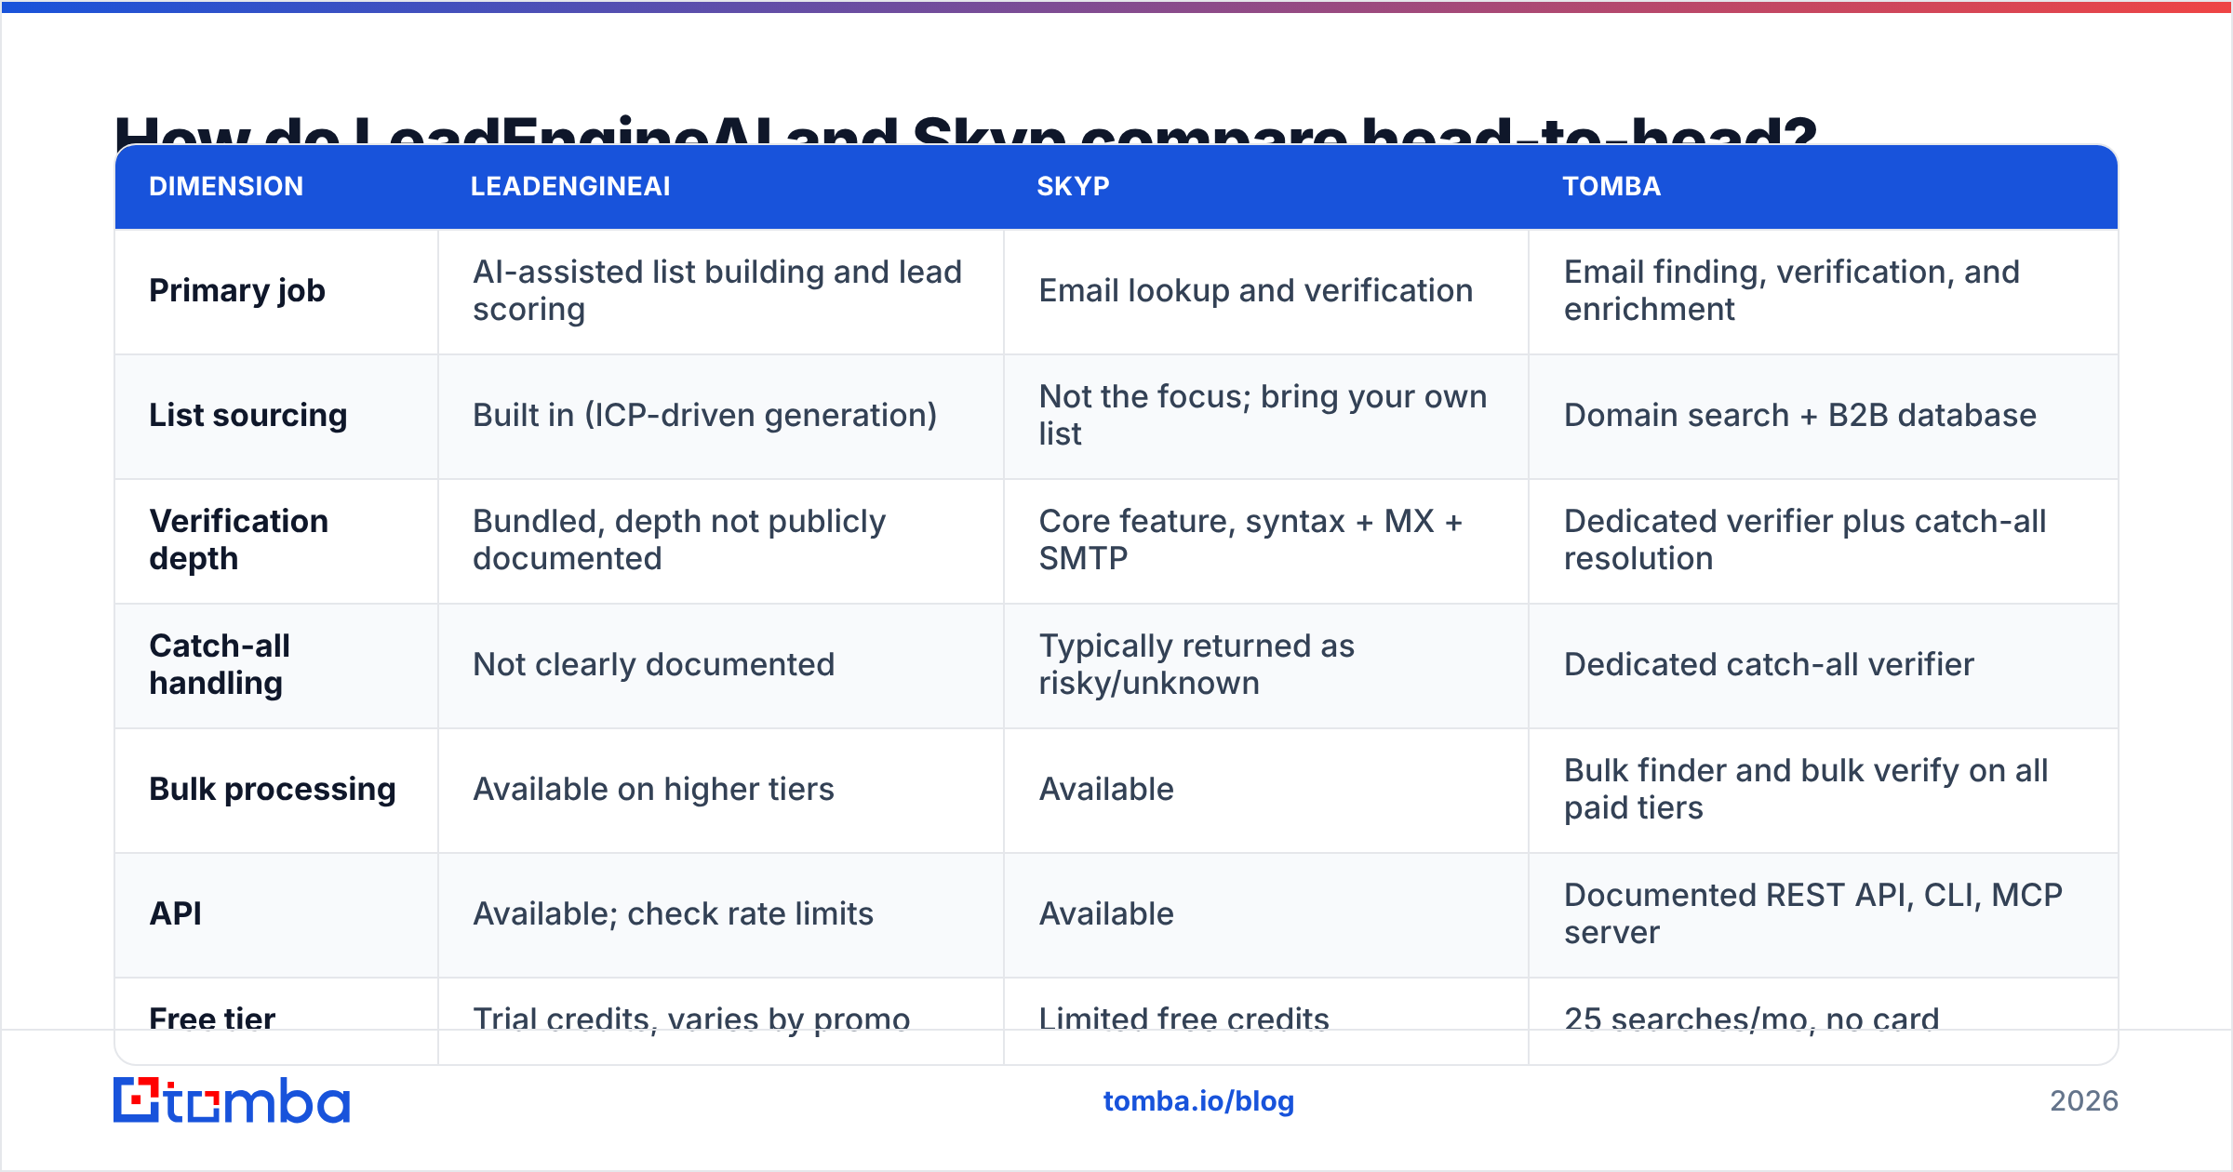Select the 'Primary job' row label

[237, 291]
